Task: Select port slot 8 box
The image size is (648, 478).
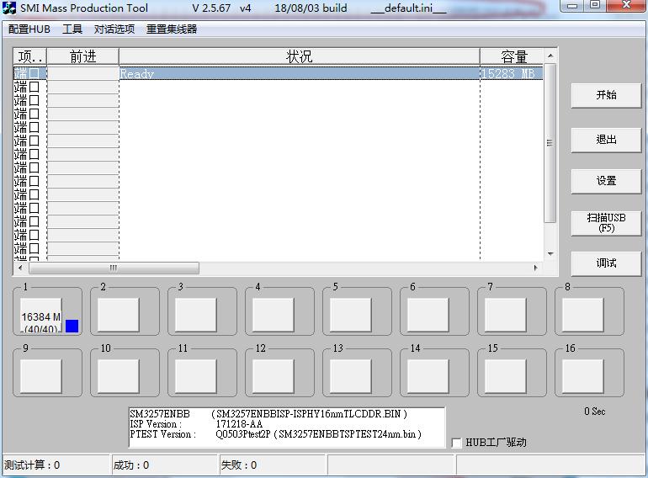Action: point(582,316)
